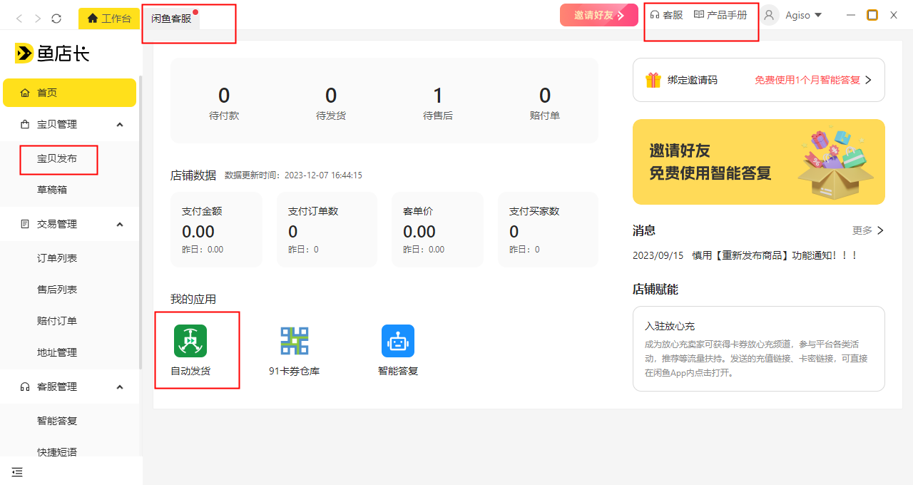Open 订单列表 in sidebar
Screen dimensions: 913x485
[57, 258]
